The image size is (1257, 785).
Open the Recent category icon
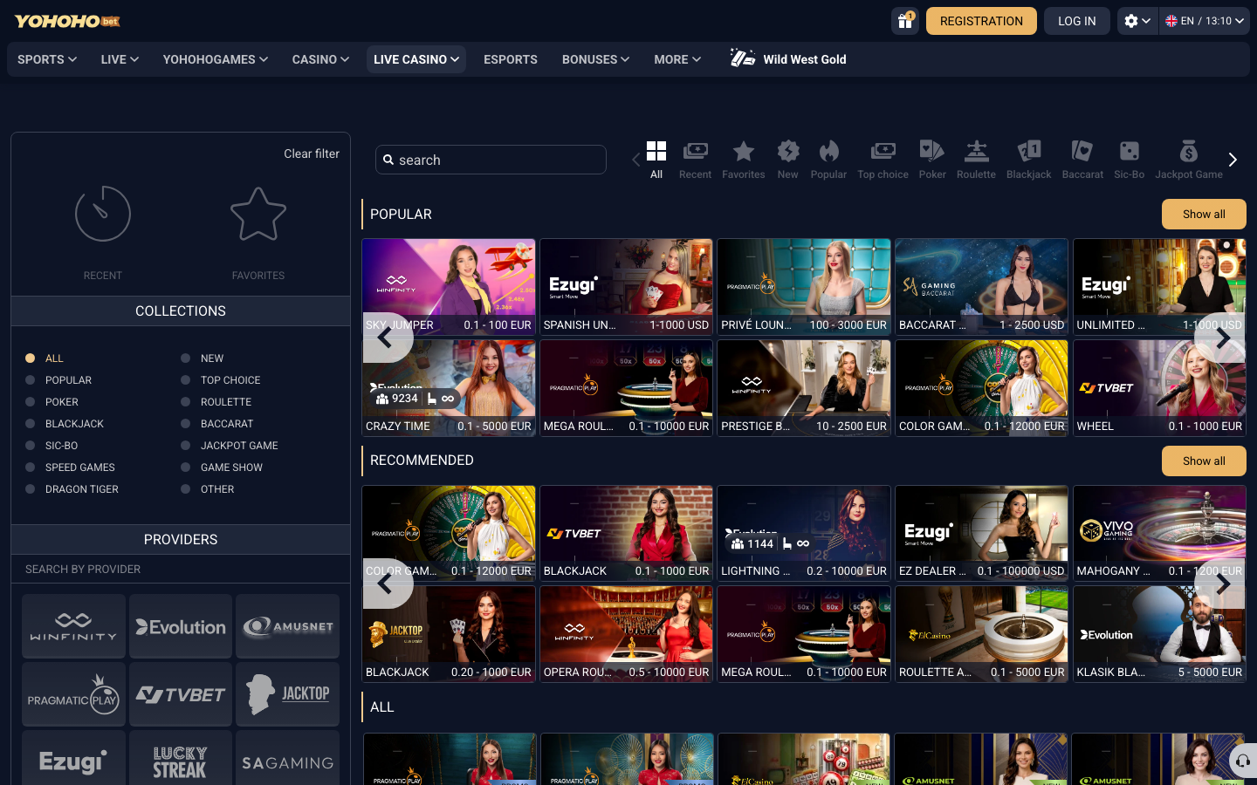tap(695, 151)
